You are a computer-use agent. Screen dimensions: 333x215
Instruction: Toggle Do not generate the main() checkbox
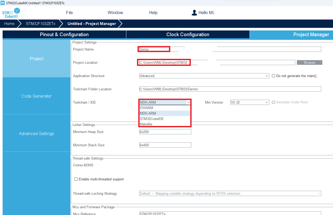(x=273, y=76)
